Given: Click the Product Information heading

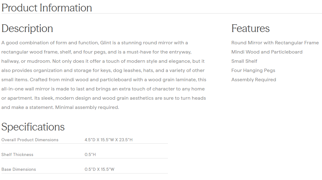Looking at the screenshot, I should coord(47,8).
